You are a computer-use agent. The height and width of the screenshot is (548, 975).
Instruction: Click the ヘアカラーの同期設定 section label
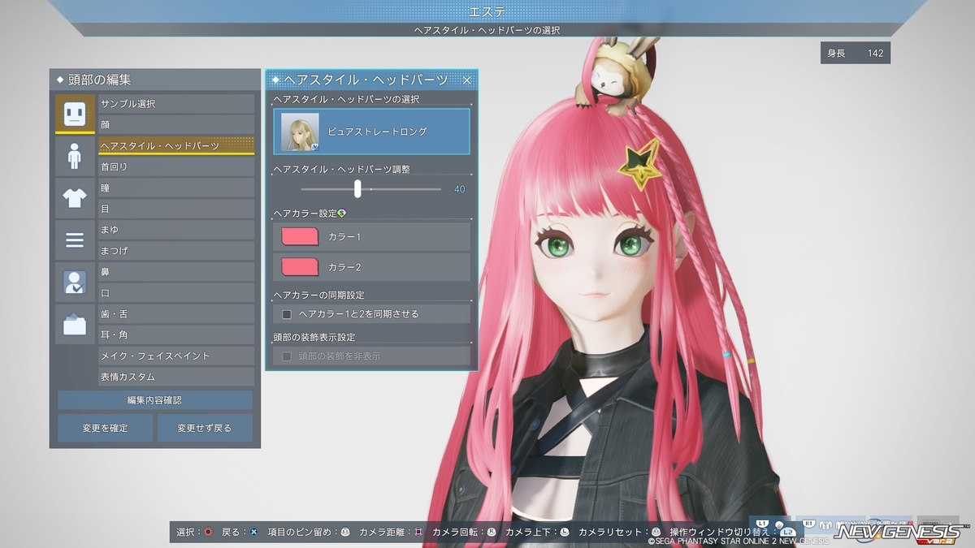click(318, 295)
